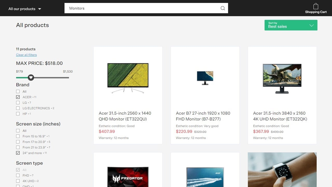Check the HP brand checkbox

[18, 114]
